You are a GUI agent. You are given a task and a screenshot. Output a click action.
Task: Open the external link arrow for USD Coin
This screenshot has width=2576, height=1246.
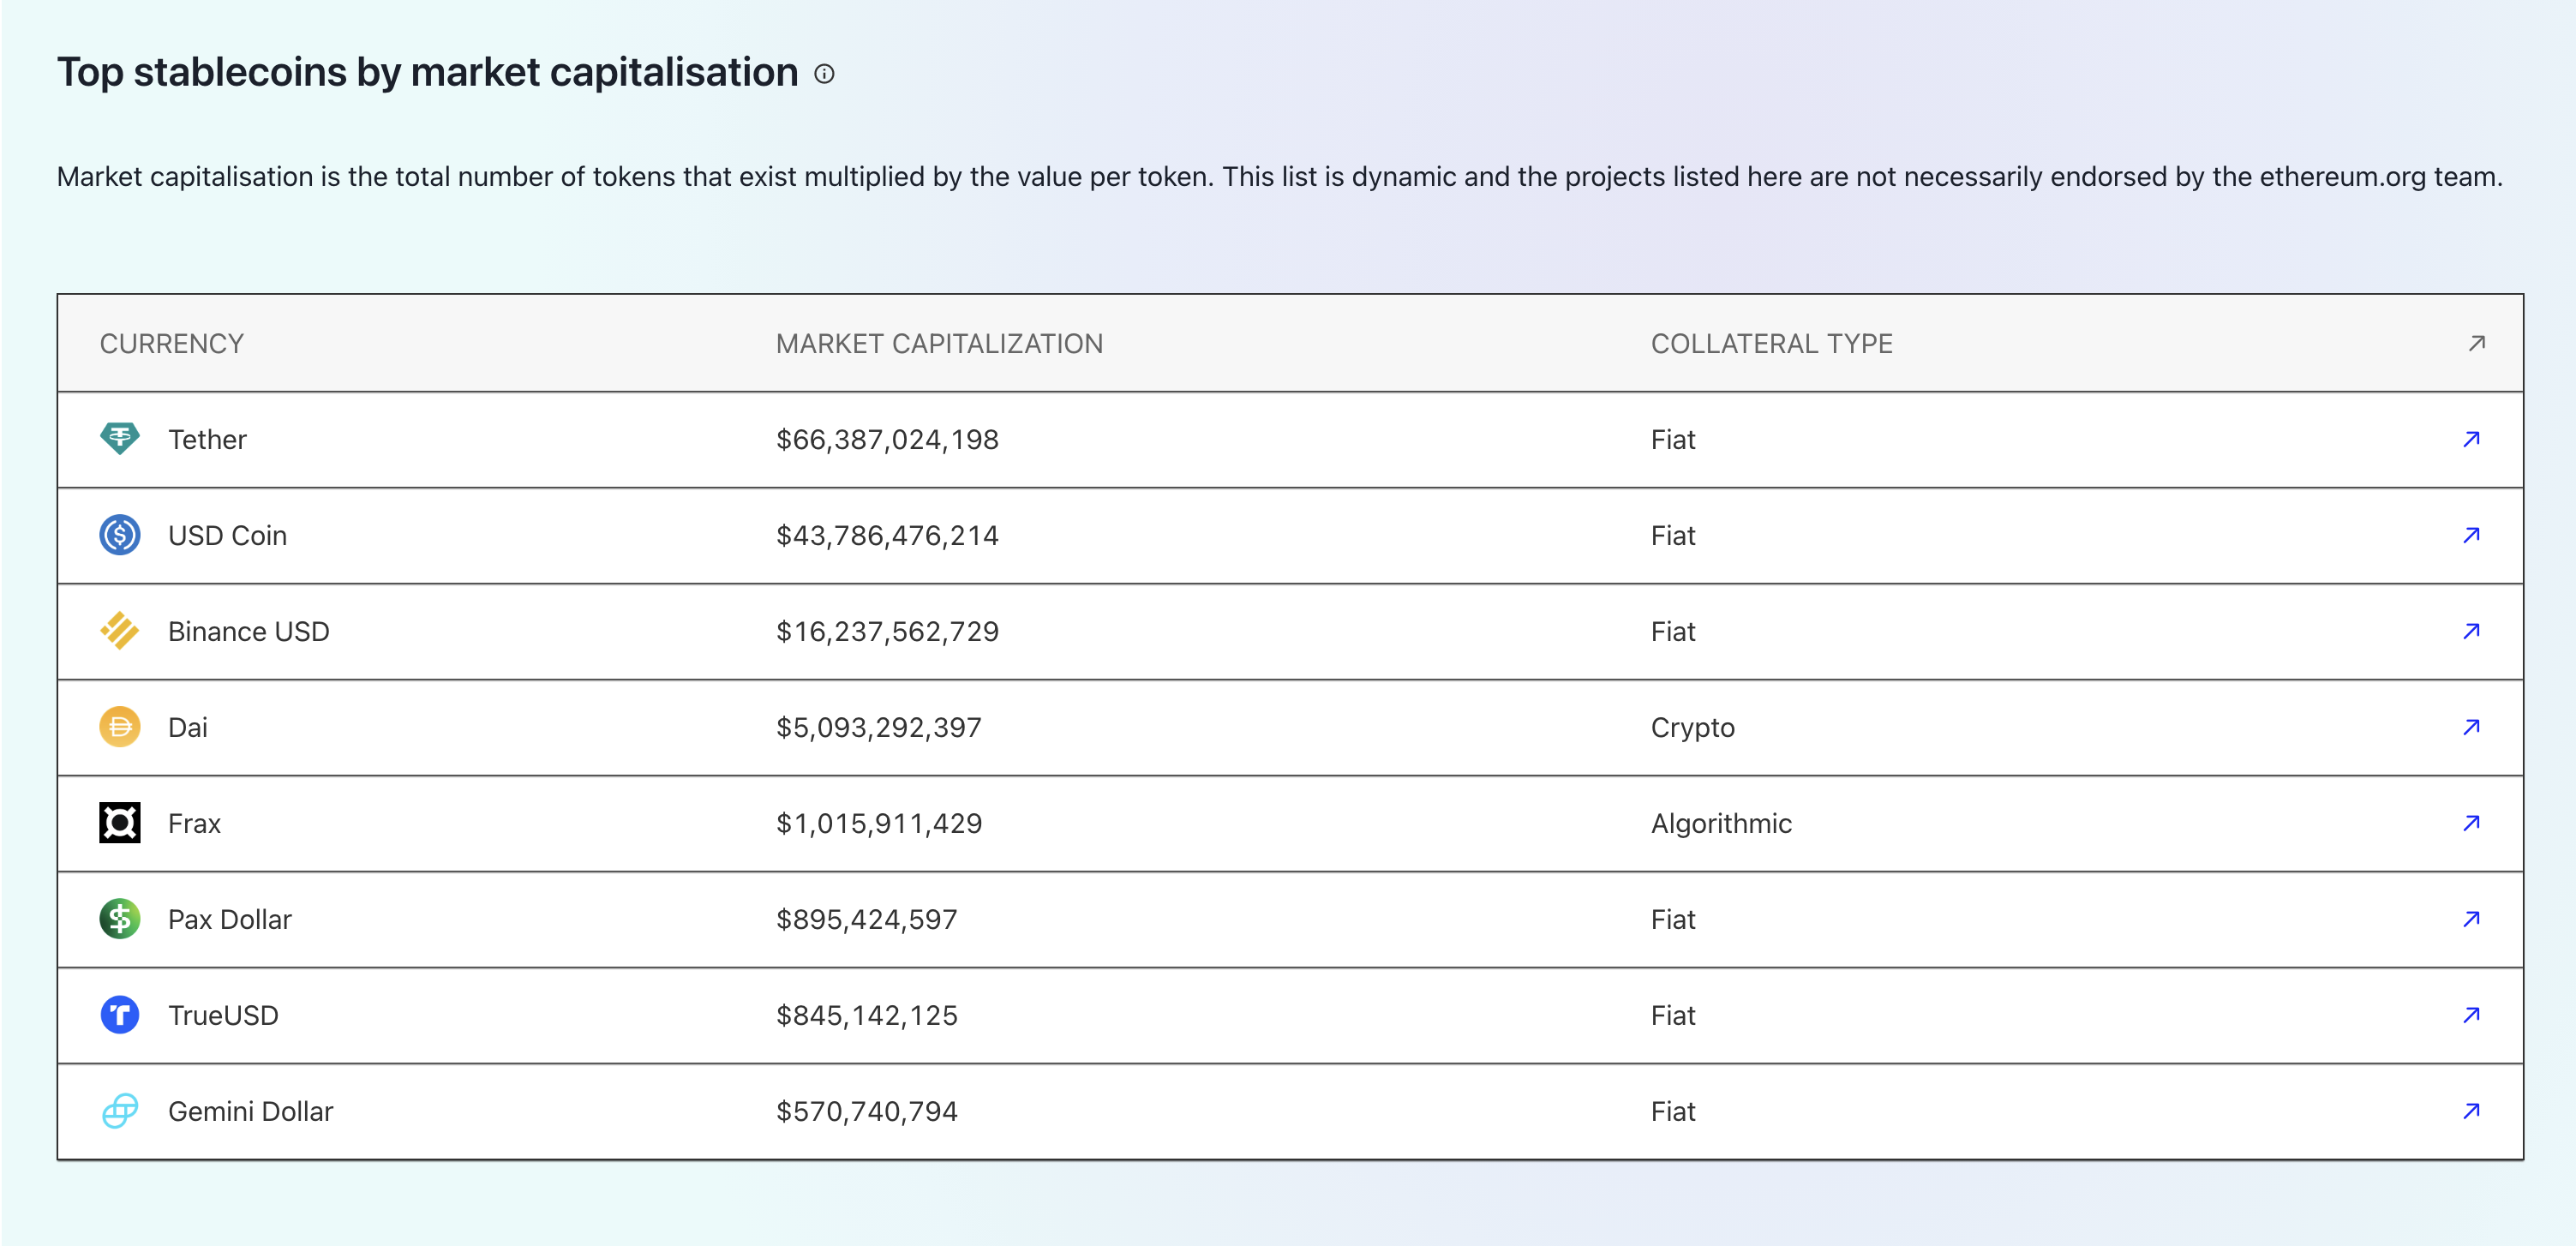(x=2471, y=535)
